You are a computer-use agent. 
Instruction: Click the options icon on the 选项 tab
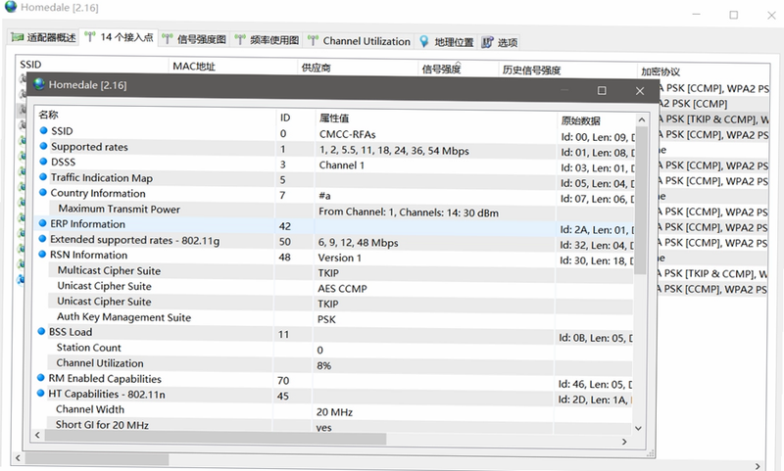487,42
